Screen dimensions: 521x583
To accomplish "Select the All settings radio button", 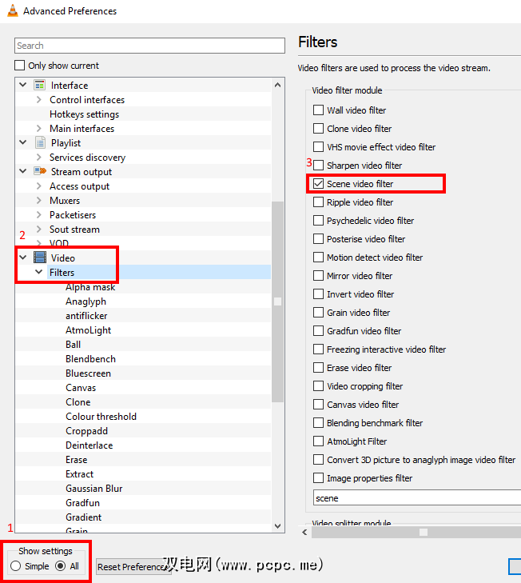I will click(x=61, y=566).
